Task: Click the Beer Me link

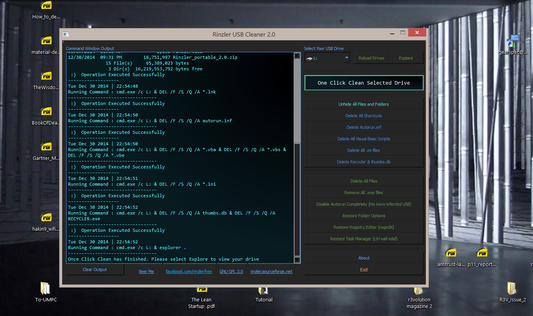Action: pyautogui.click(x=146, y=271)
